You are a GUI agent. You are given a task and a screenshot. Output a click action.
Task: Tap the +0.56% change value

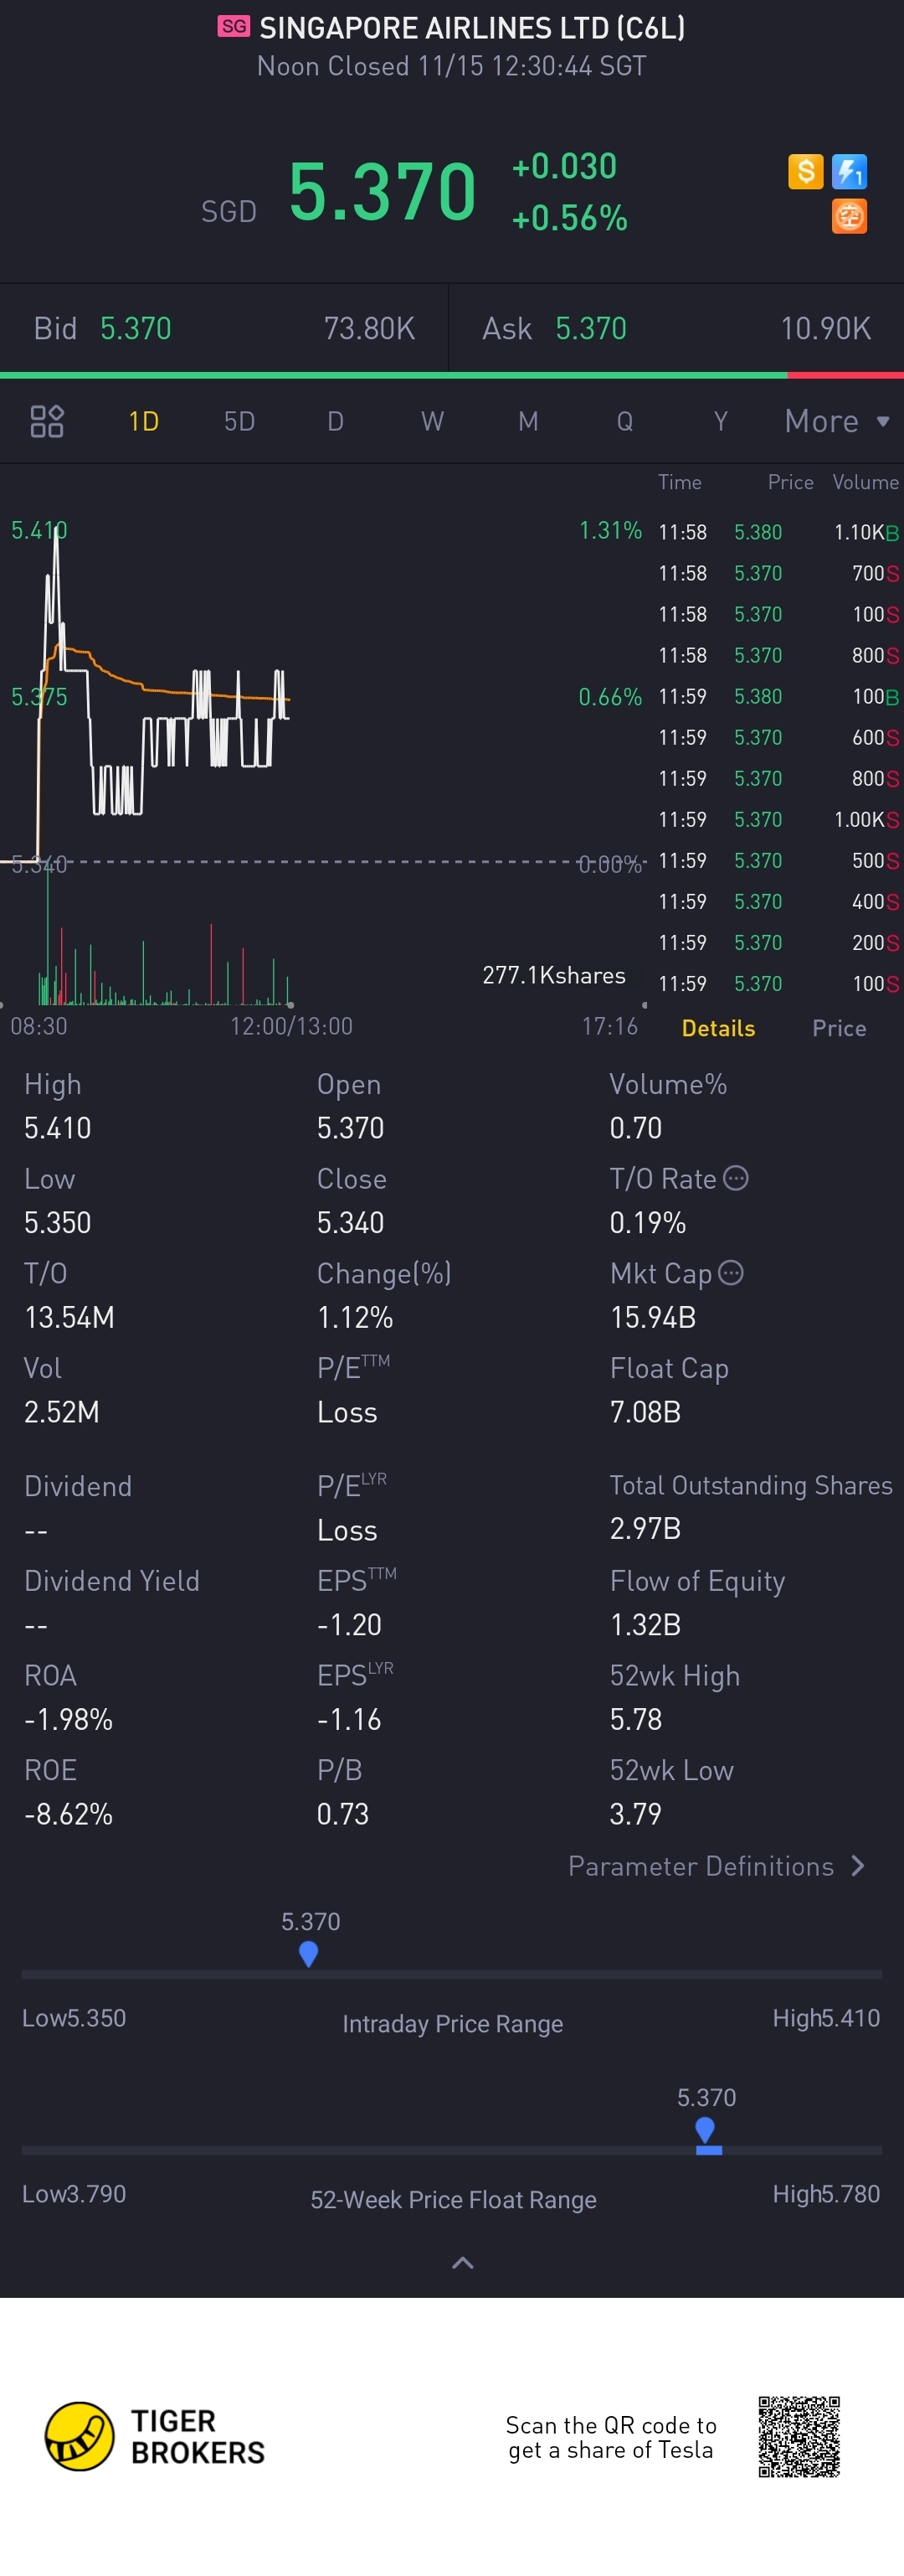click(569, 217)
